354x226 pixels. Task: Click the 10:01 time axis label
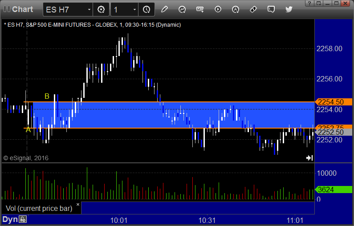click(x=119, y=220)
